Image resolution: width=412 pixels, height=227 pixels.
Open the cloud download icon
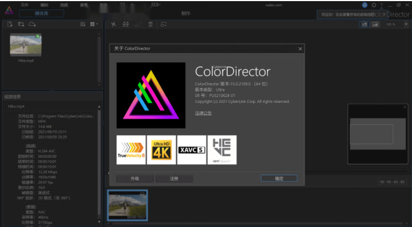(x=32, y=24)
